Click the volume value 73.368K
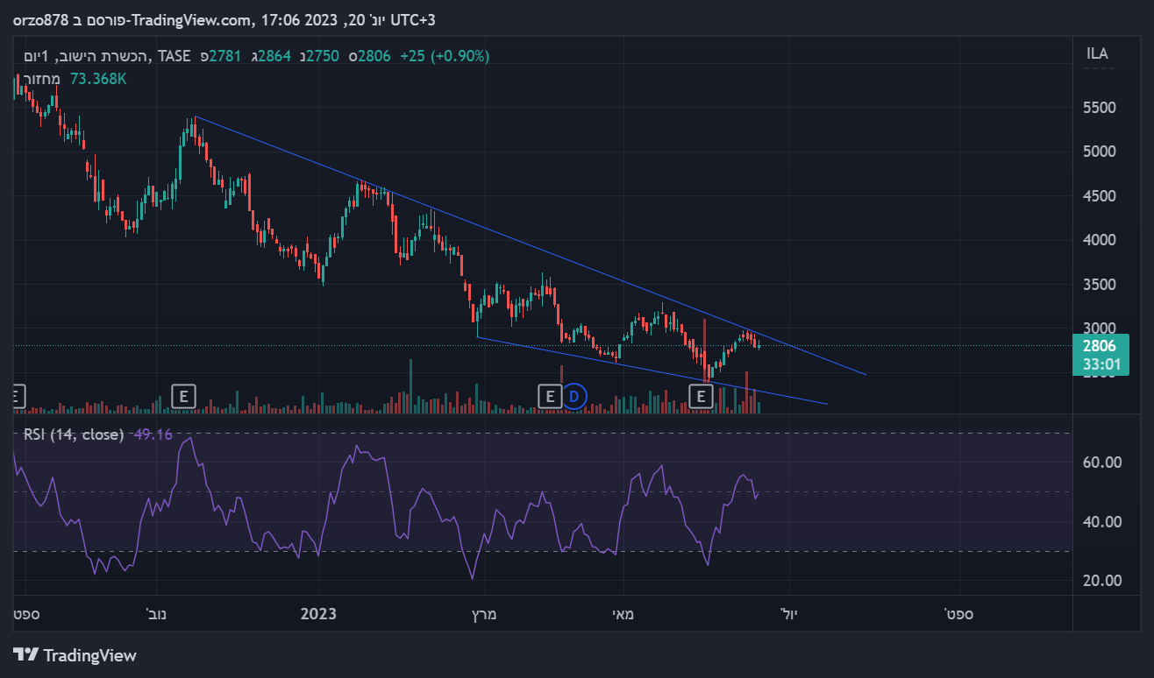 click(98, 79)
